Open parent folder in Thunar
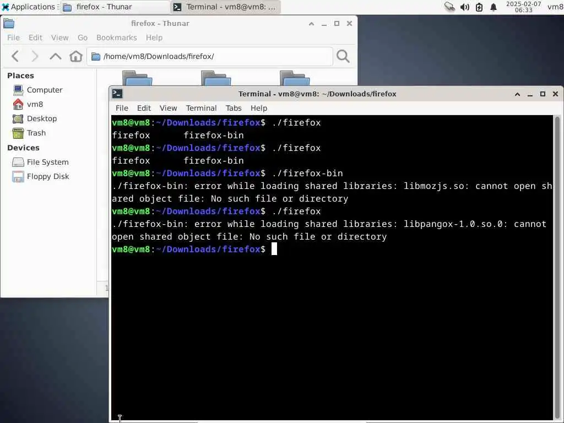The width and height of the screenshot is (564, 423). point(56,56)
